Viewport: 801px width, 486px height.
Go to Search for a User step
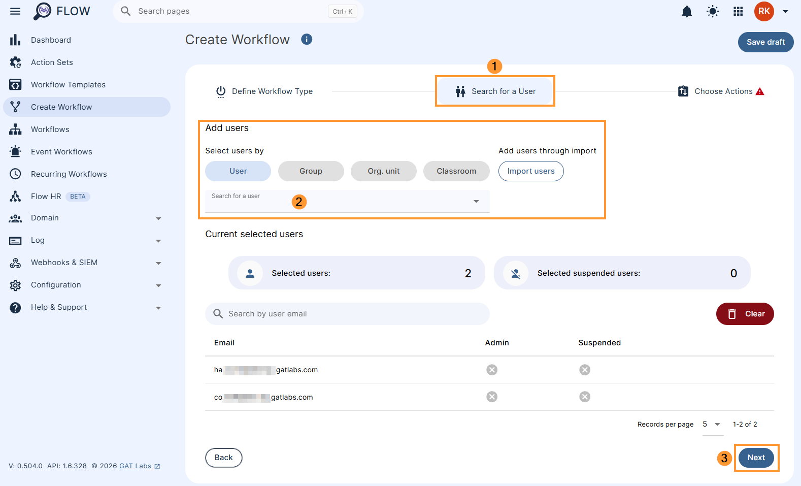click(495, 91)
